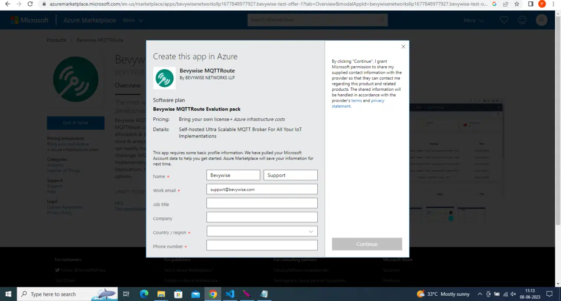Click the Get It Now button behind dialog

coord(75,123)
